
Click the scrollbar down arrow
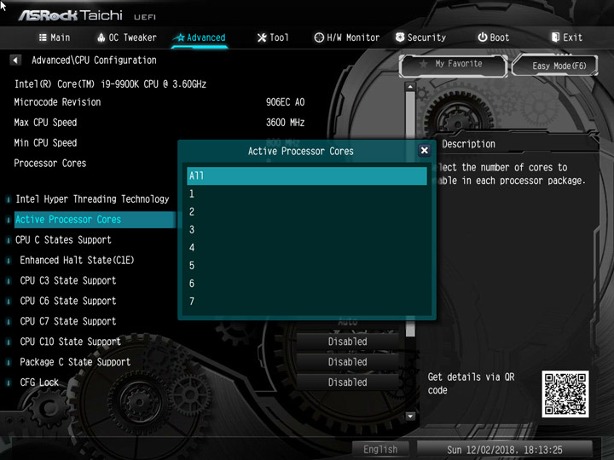(410, 416)
